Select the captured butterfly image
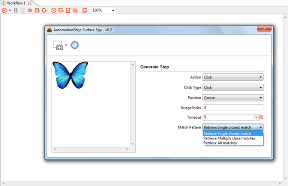The image size is (288, 186). click(x=70, y=75)
